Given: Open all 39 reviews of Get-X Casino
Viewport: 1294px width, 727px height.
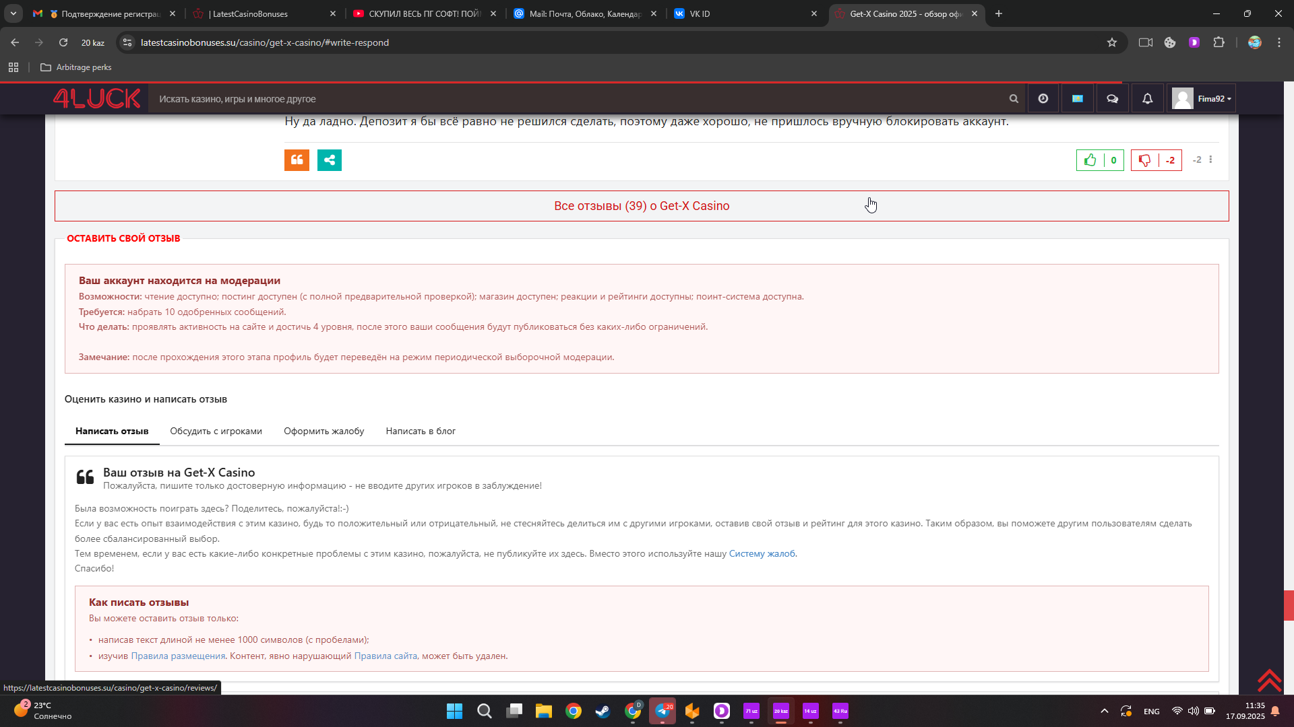Looking at the screenshot, I should click(642, 206).
